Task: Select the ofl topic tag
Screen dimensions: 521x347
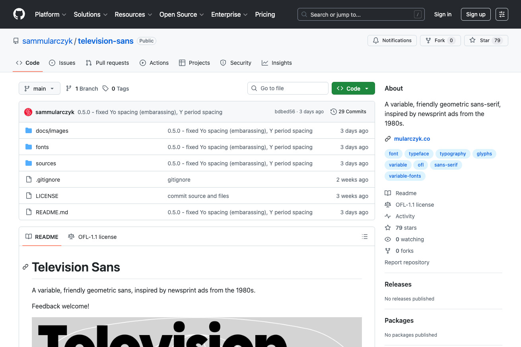Action: (421, 165)
